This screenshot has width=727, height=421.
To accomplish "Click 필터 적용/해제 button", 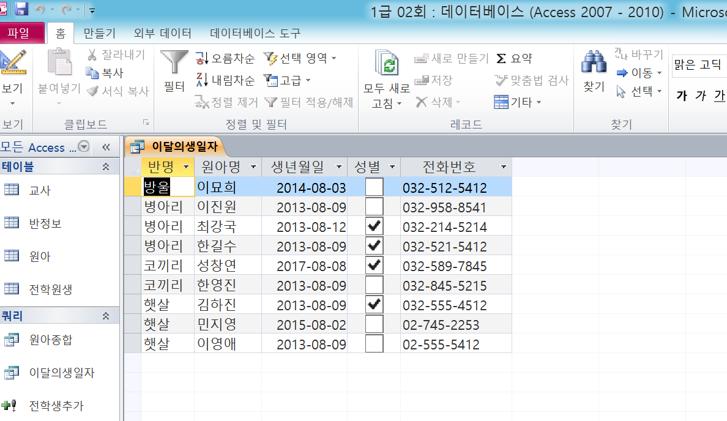I will click(x=308, y=102).
